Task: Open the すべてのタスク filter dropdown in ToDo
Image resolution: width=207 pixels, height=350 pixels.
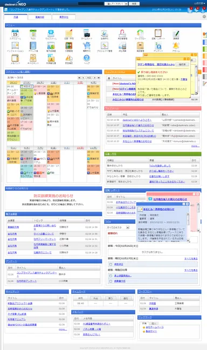Action: coord(118,228)
